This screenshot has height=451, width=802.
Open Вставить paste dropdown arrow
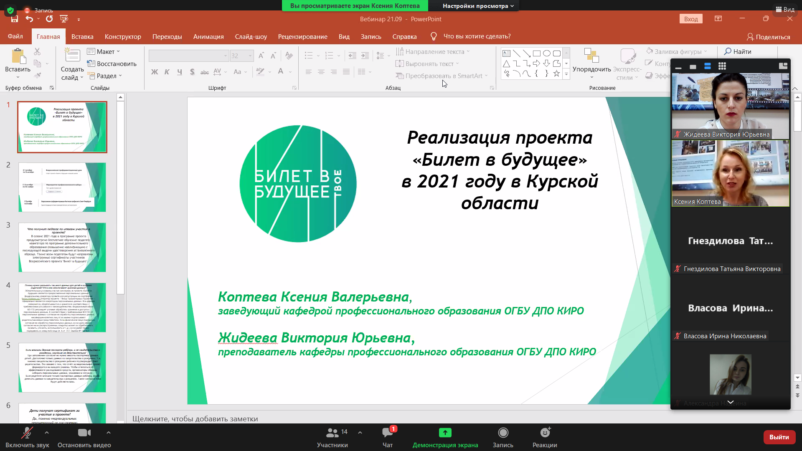point(18,77)
